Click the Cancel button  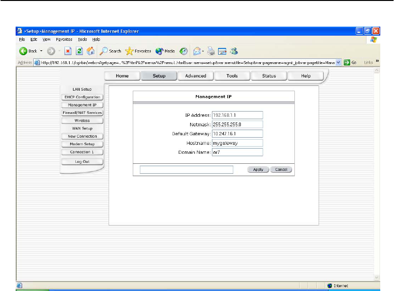tap(281, 169)
